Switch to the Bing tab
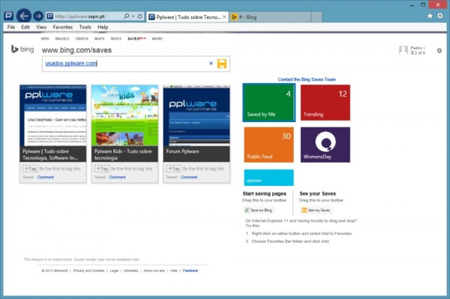450x299 pixels. click(x=270, y=17)
